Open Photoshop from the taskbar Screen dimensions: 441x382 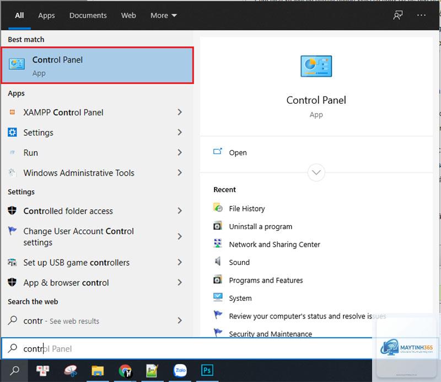coord(207,371)
